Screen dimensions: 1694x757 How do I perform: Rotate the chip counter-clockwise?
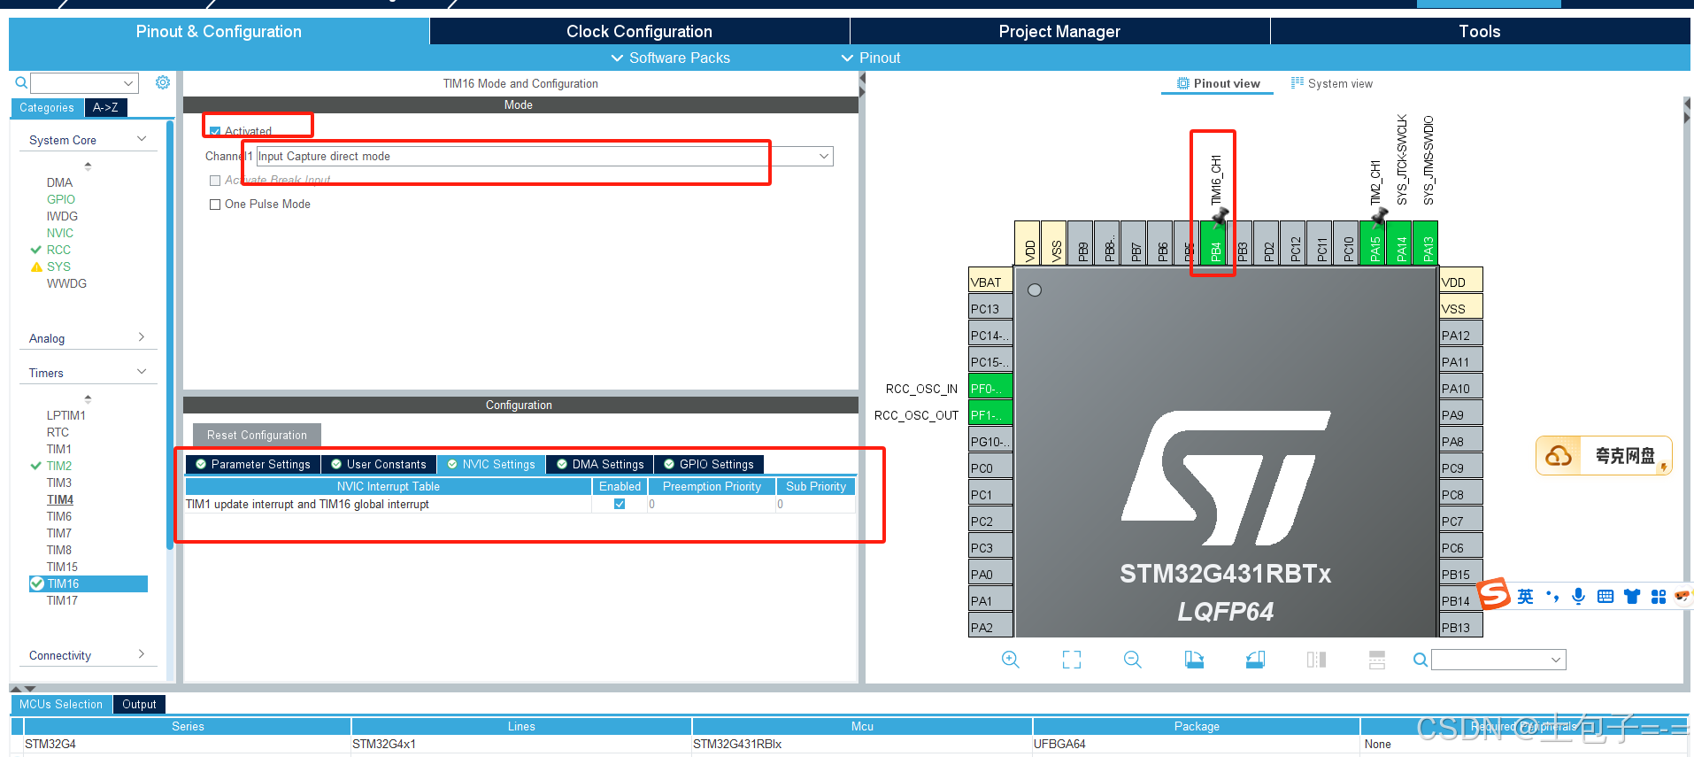click(1255, 660)
